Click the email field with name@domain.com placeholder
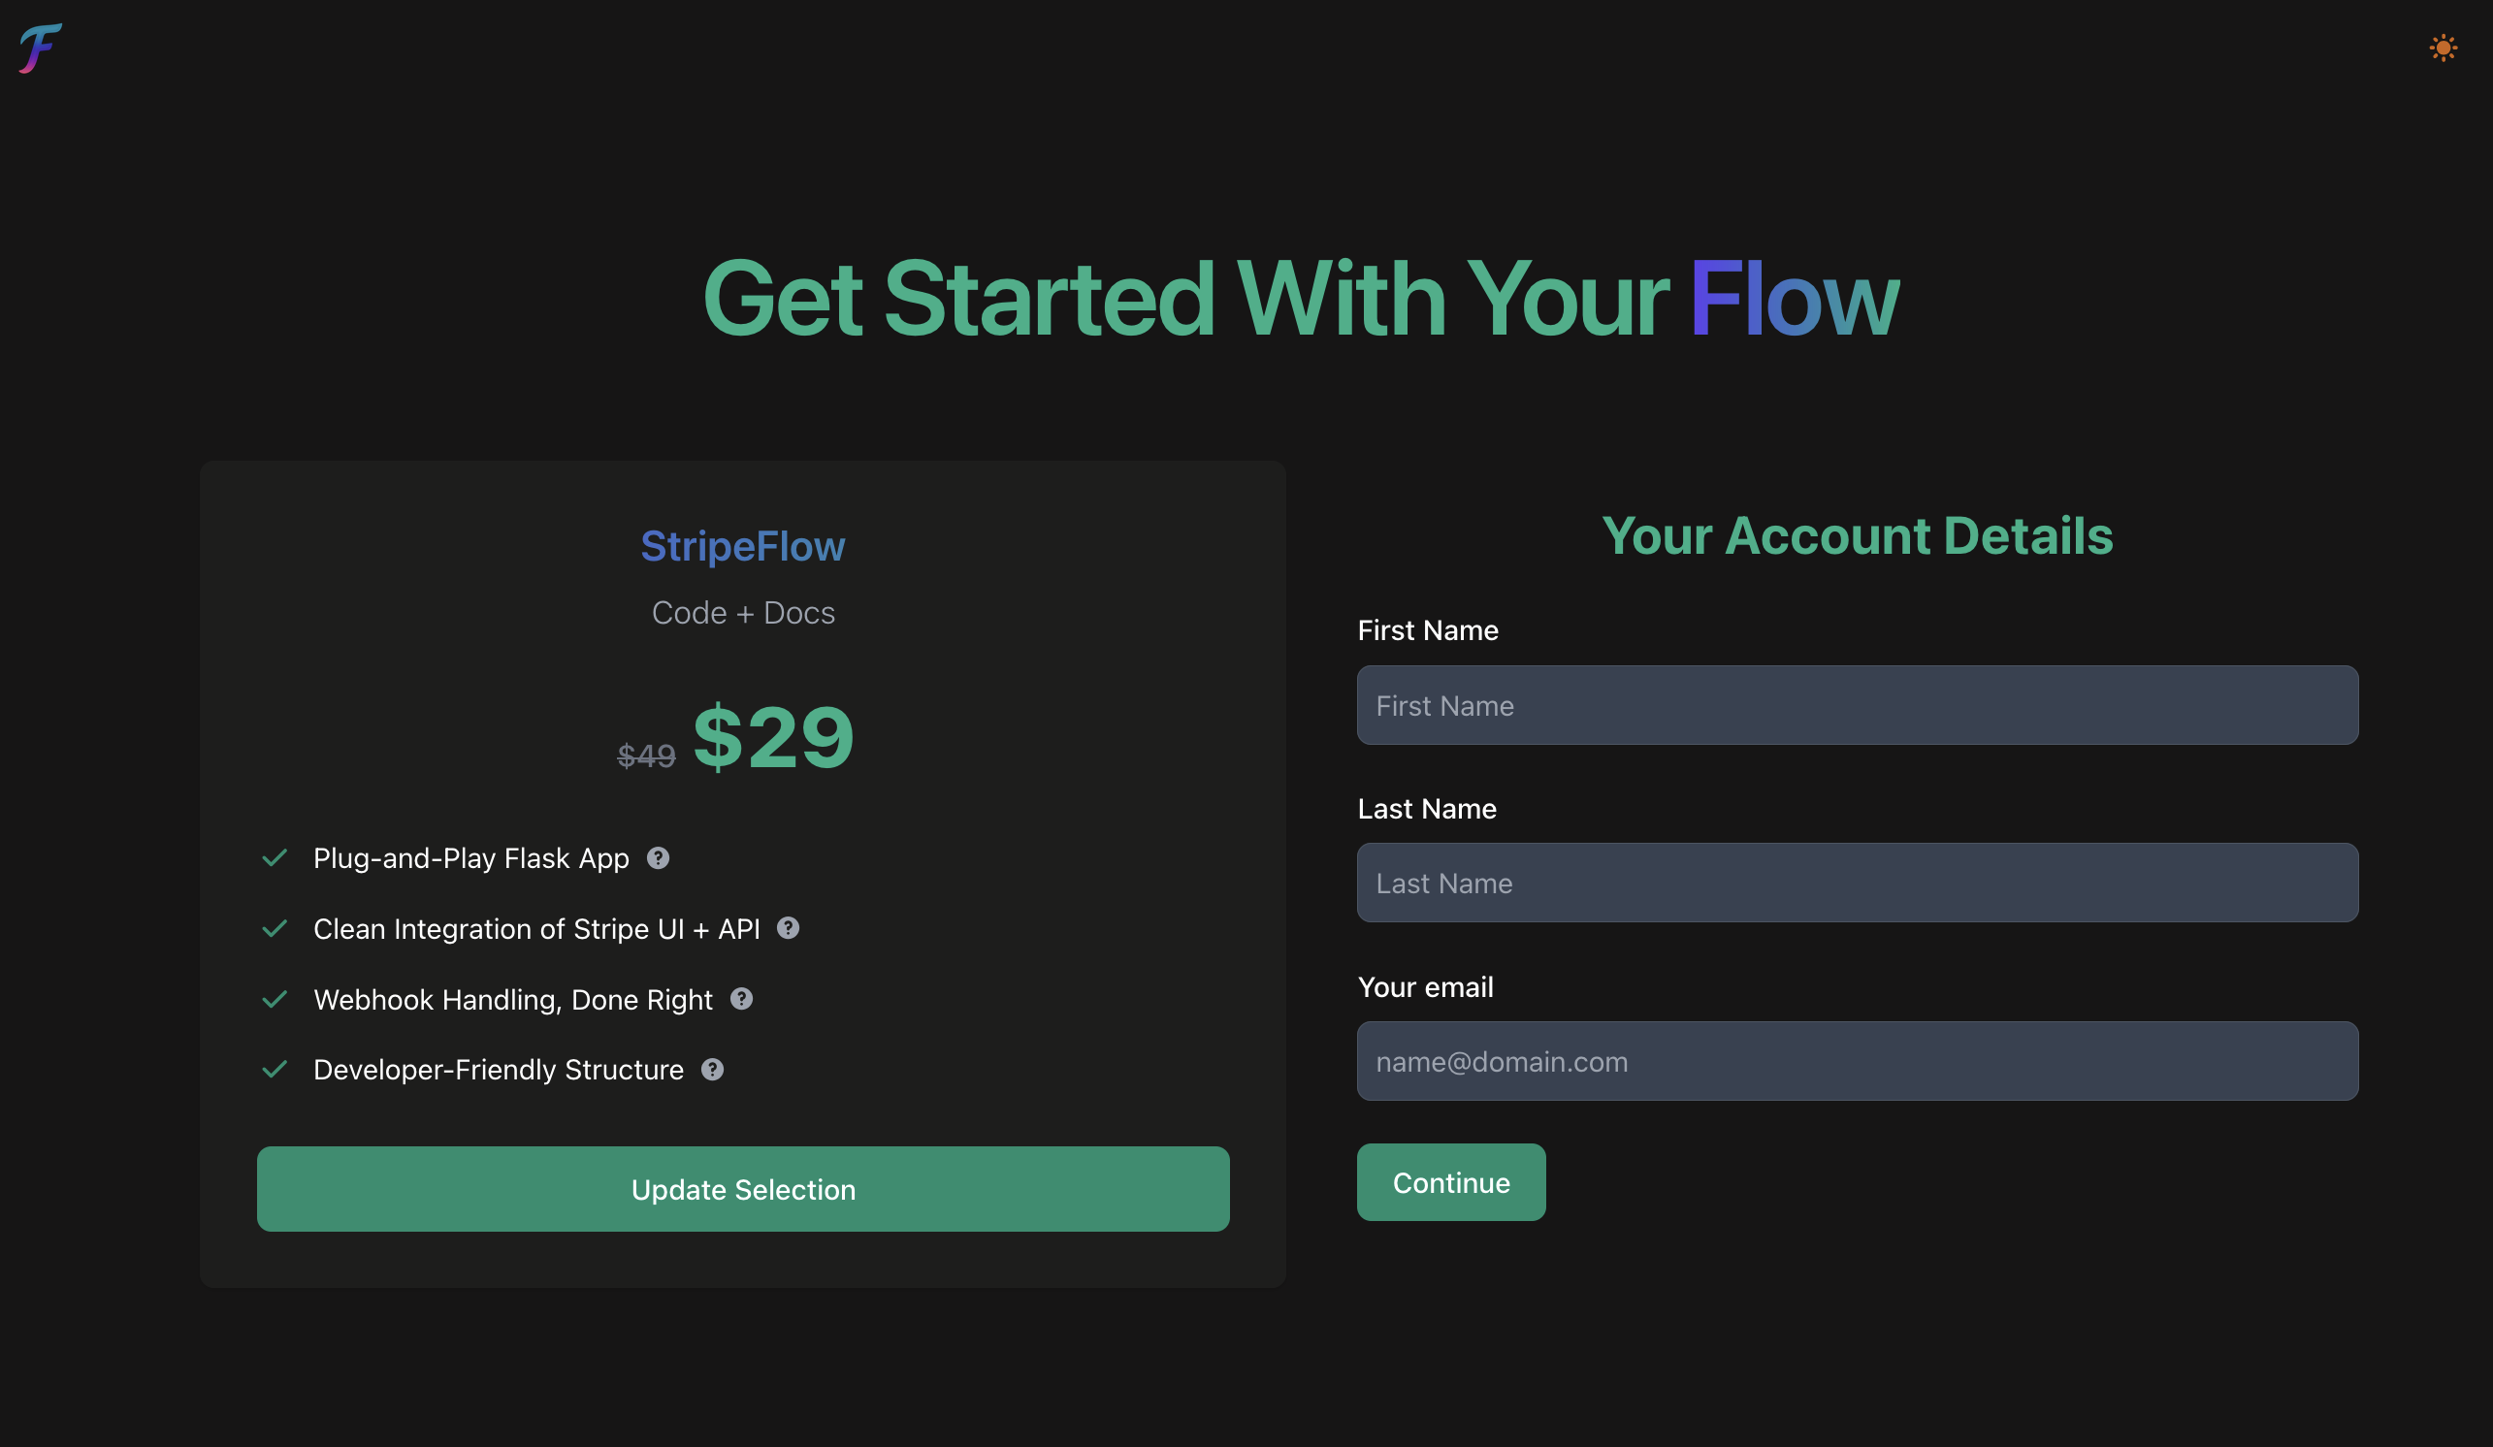2493x1447 pixels. click(1858, 1060)
